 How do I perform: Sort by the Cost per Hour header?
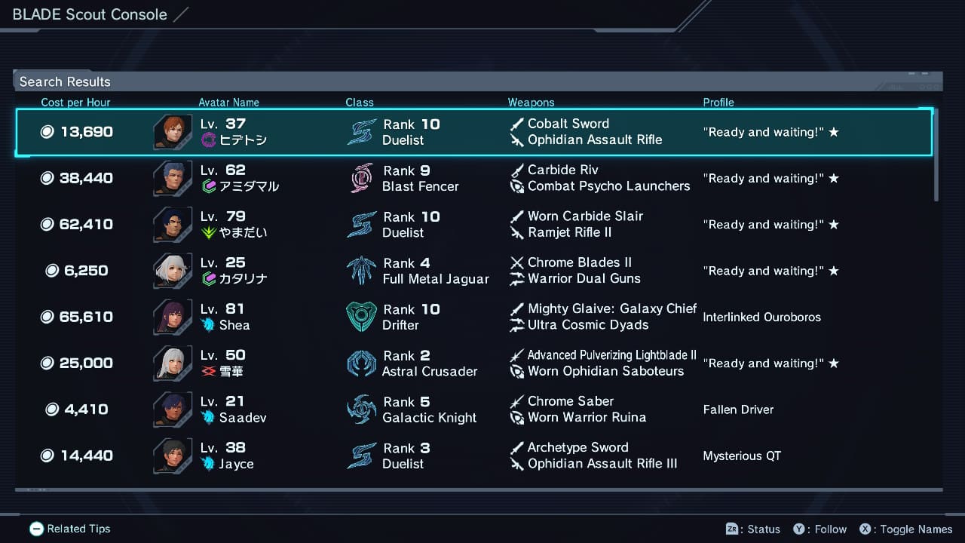pos(75,103)
